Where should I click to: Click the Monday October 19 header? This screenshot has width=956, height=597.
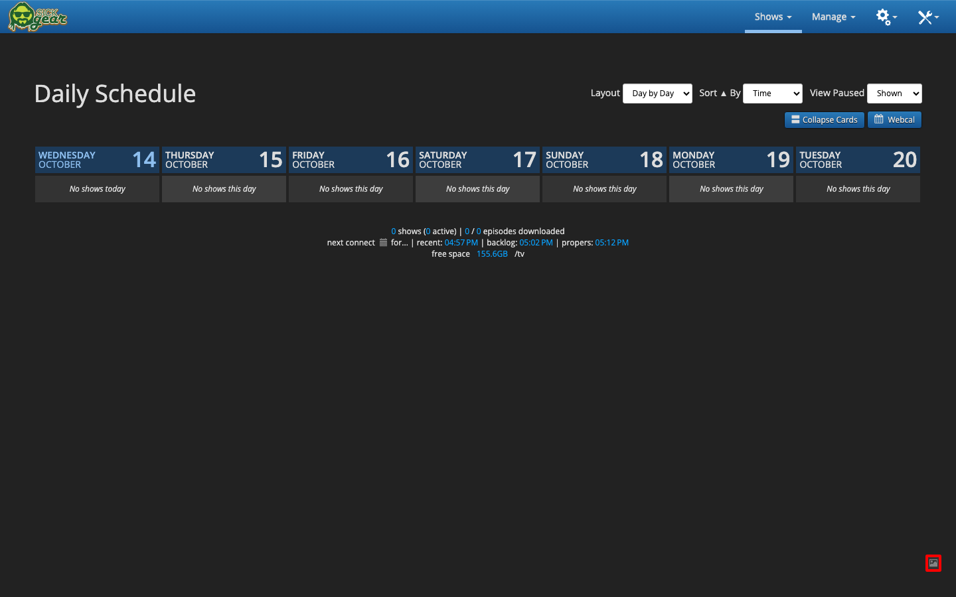coord(731,160)
